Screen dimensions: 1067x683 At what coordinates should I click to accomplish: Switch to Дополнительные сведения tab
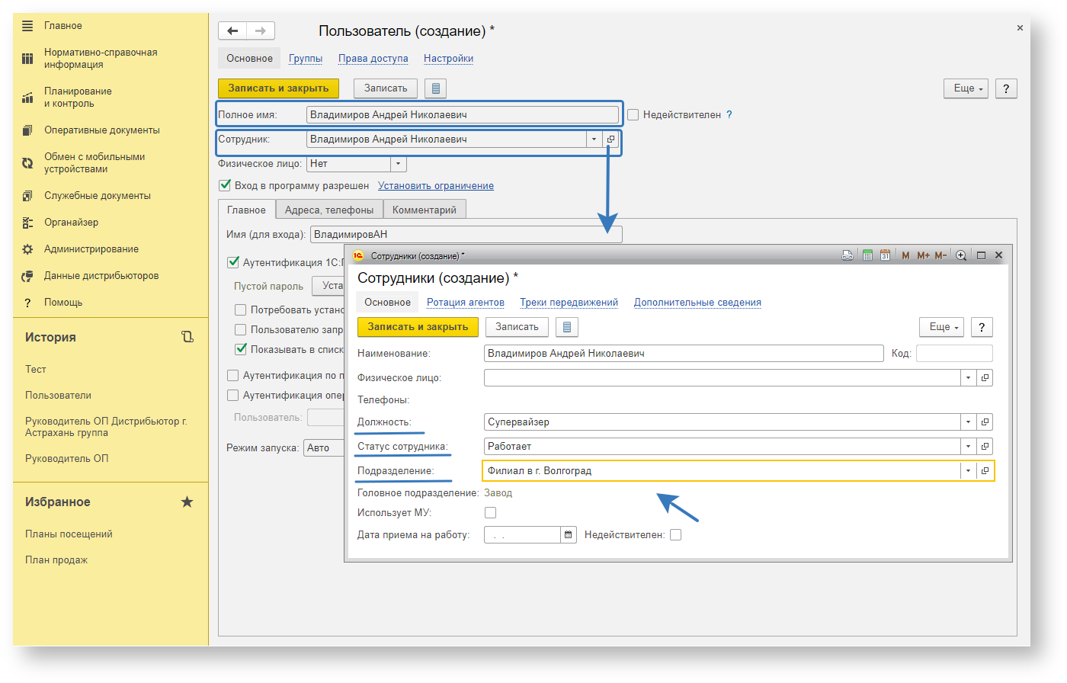point(697,302)
